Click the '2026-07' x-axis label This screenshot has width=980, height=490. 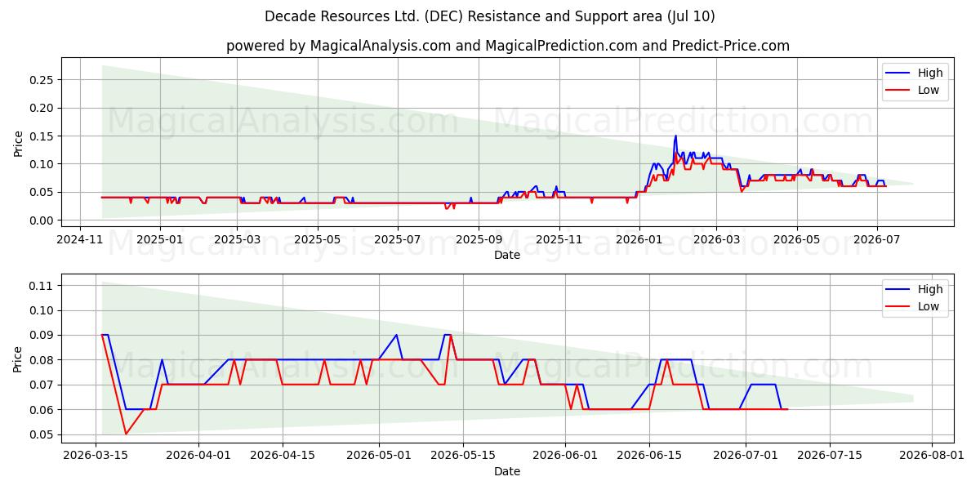point(876,240)
